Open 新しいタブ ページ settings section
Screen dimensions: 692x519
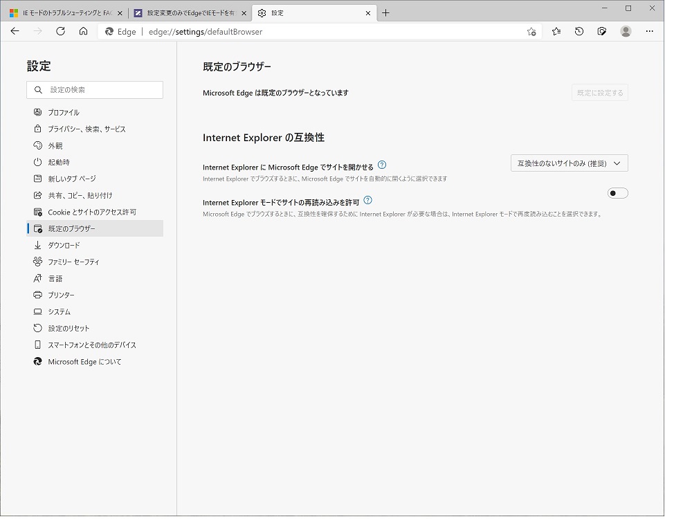[x=95, y=179]
